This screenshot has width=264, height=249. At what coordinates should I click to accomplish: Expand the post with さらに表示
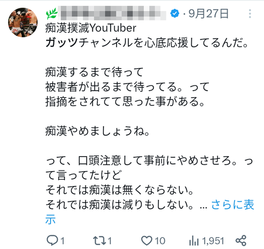point(150,212)
